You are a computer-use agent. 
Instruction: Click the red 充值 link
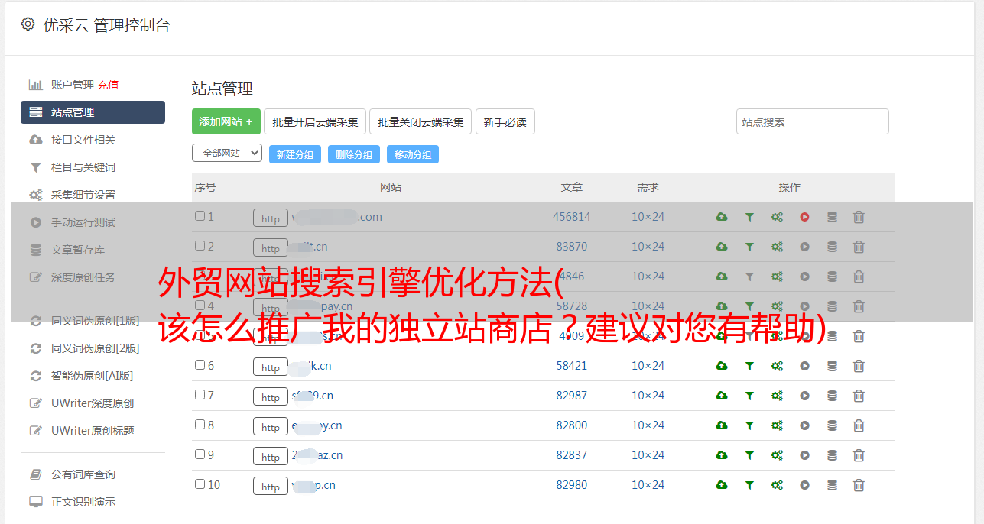pyautogui.click(x=108, y=85)
